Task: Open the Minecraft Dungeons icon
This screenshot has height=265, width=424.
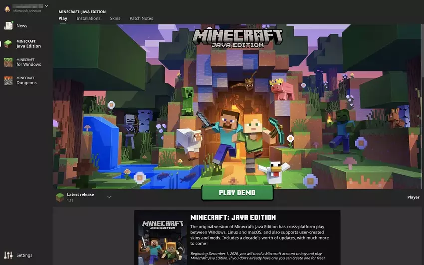Action: (x=8, y=80)
